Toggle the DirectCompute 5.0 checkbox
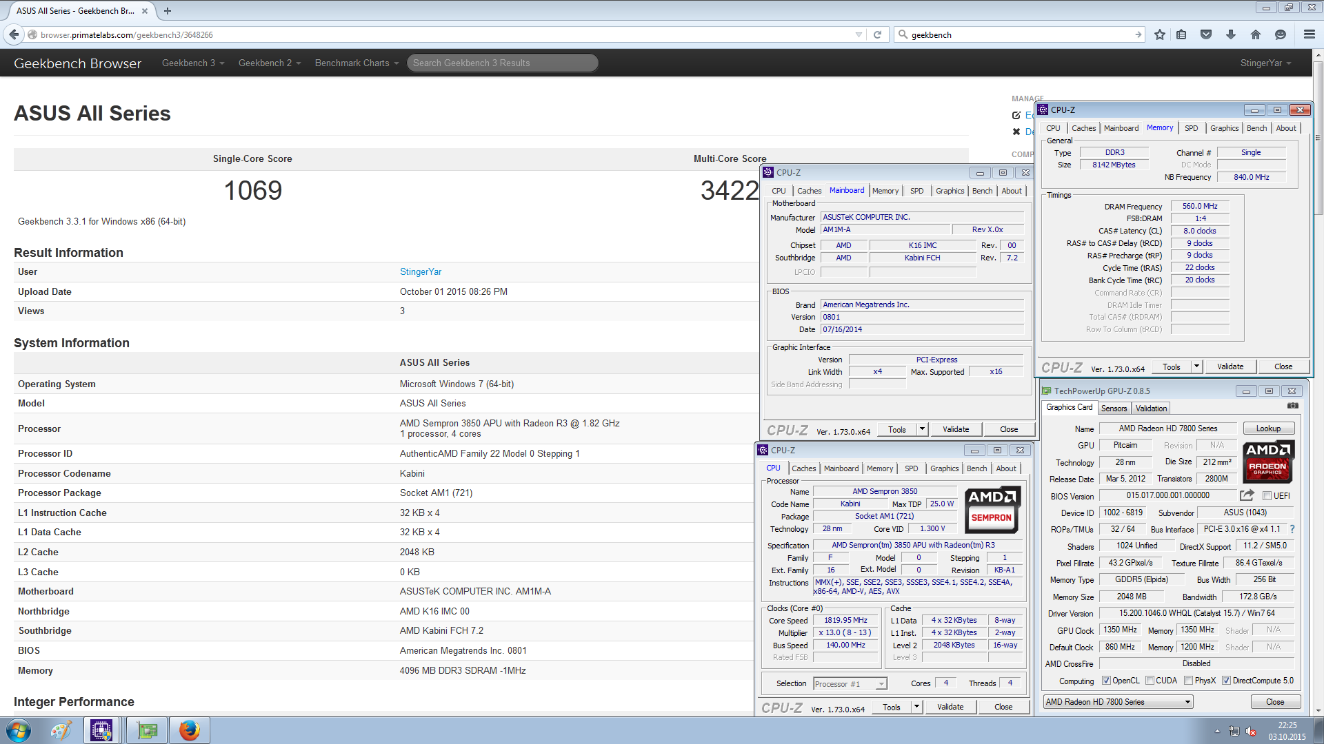This screenshot has height=744, width=1324. pos(1226,681)
